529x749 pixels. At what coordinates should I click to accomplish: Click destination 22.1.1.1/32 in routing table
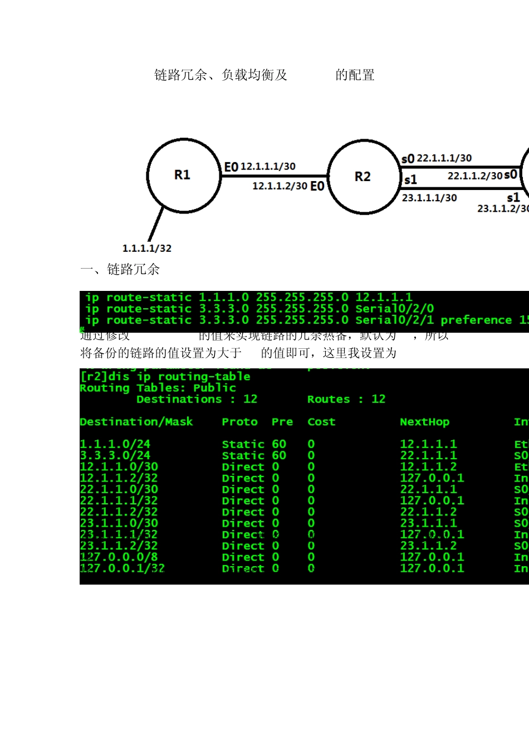(119, 500)
